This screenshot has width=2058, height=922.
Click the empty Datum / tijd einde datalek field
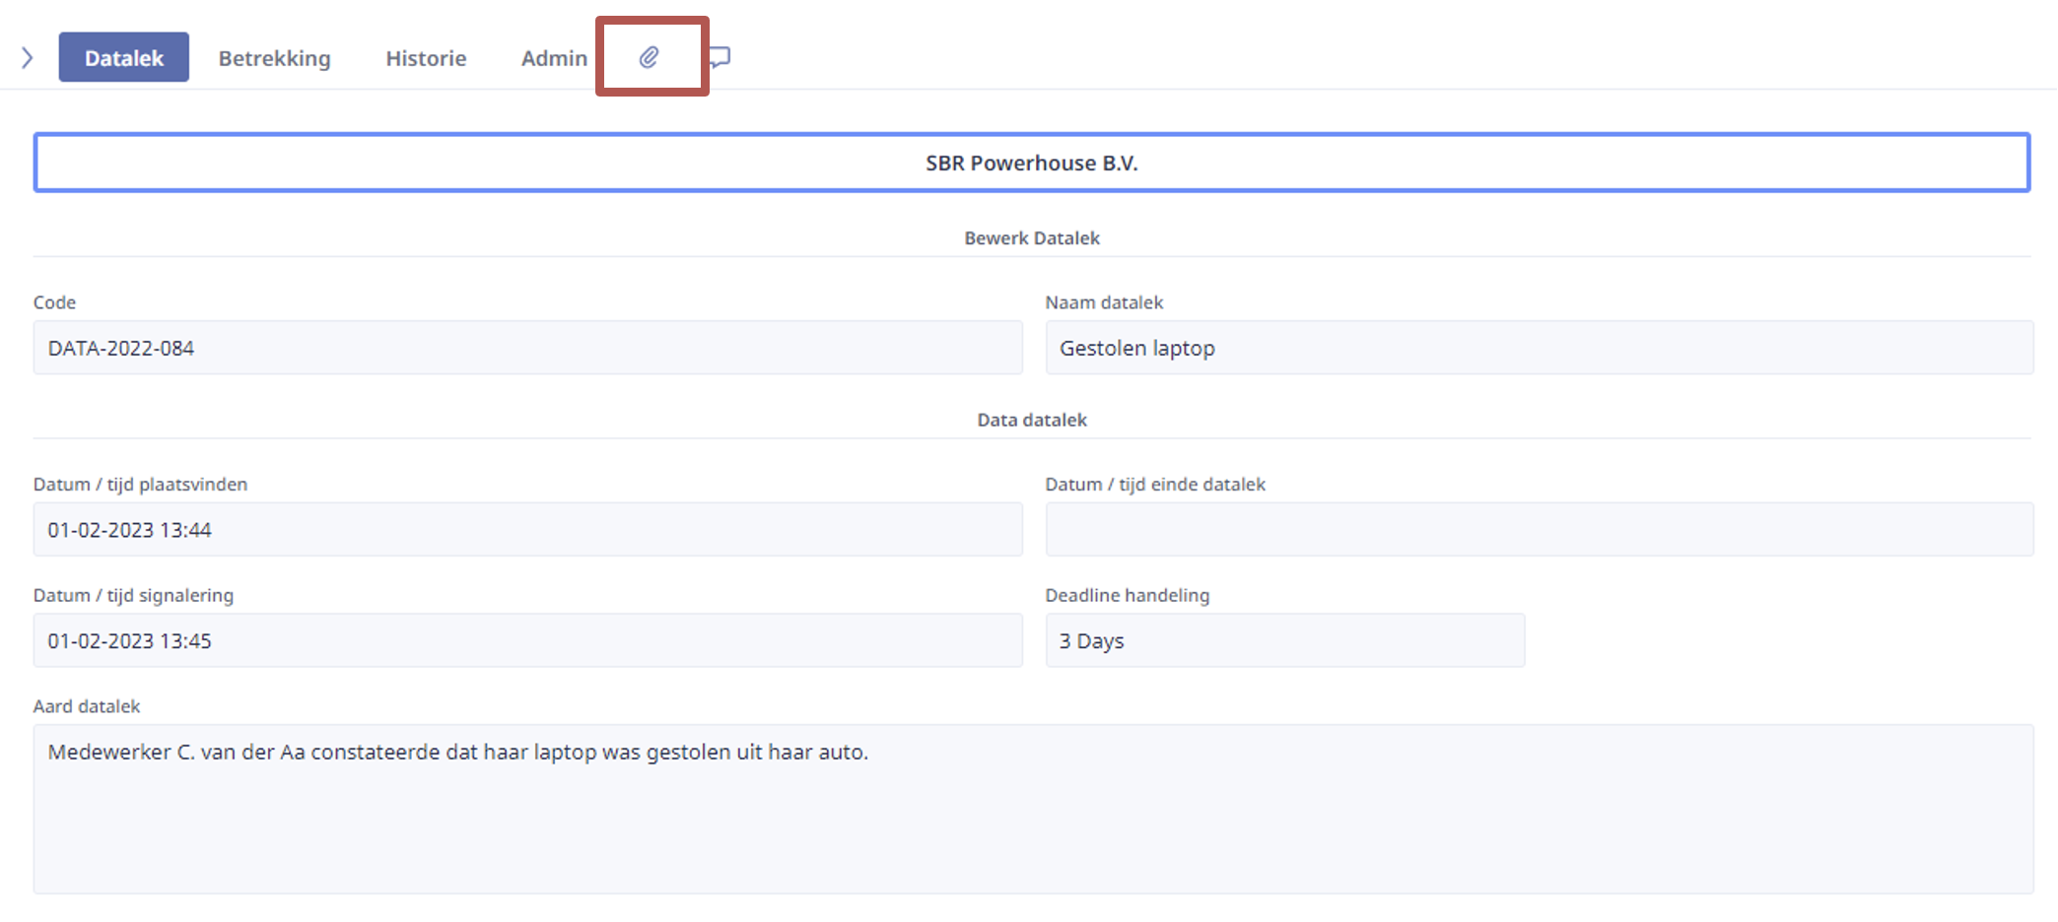point(1540,530)
